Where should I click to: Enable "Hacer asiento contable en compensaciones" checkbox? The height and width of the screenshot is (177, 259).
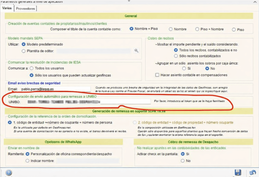click(157, 75)
